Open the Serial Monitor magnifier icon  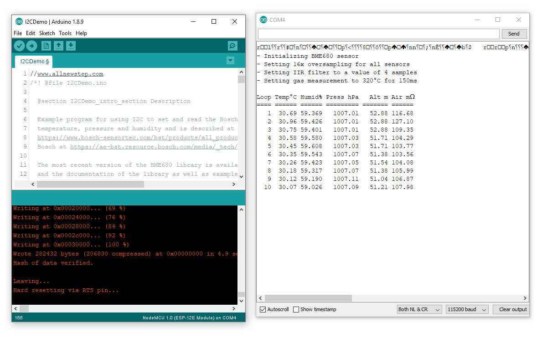point(232,46)
